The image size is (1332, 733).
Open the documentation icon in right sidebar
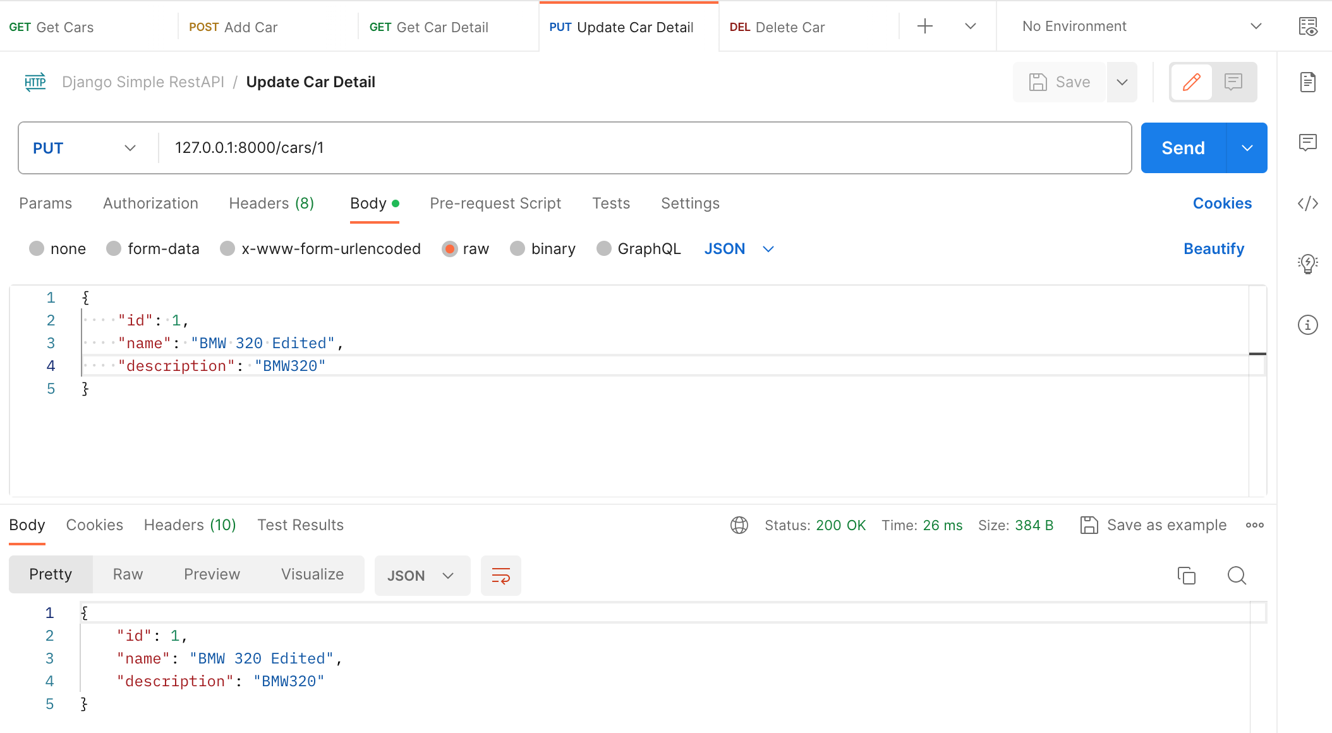tap(1307, 82)
